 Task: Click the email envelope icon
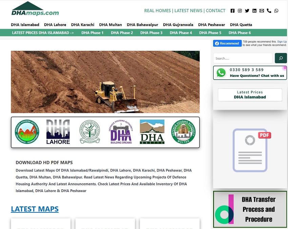(x=262, y=11)
